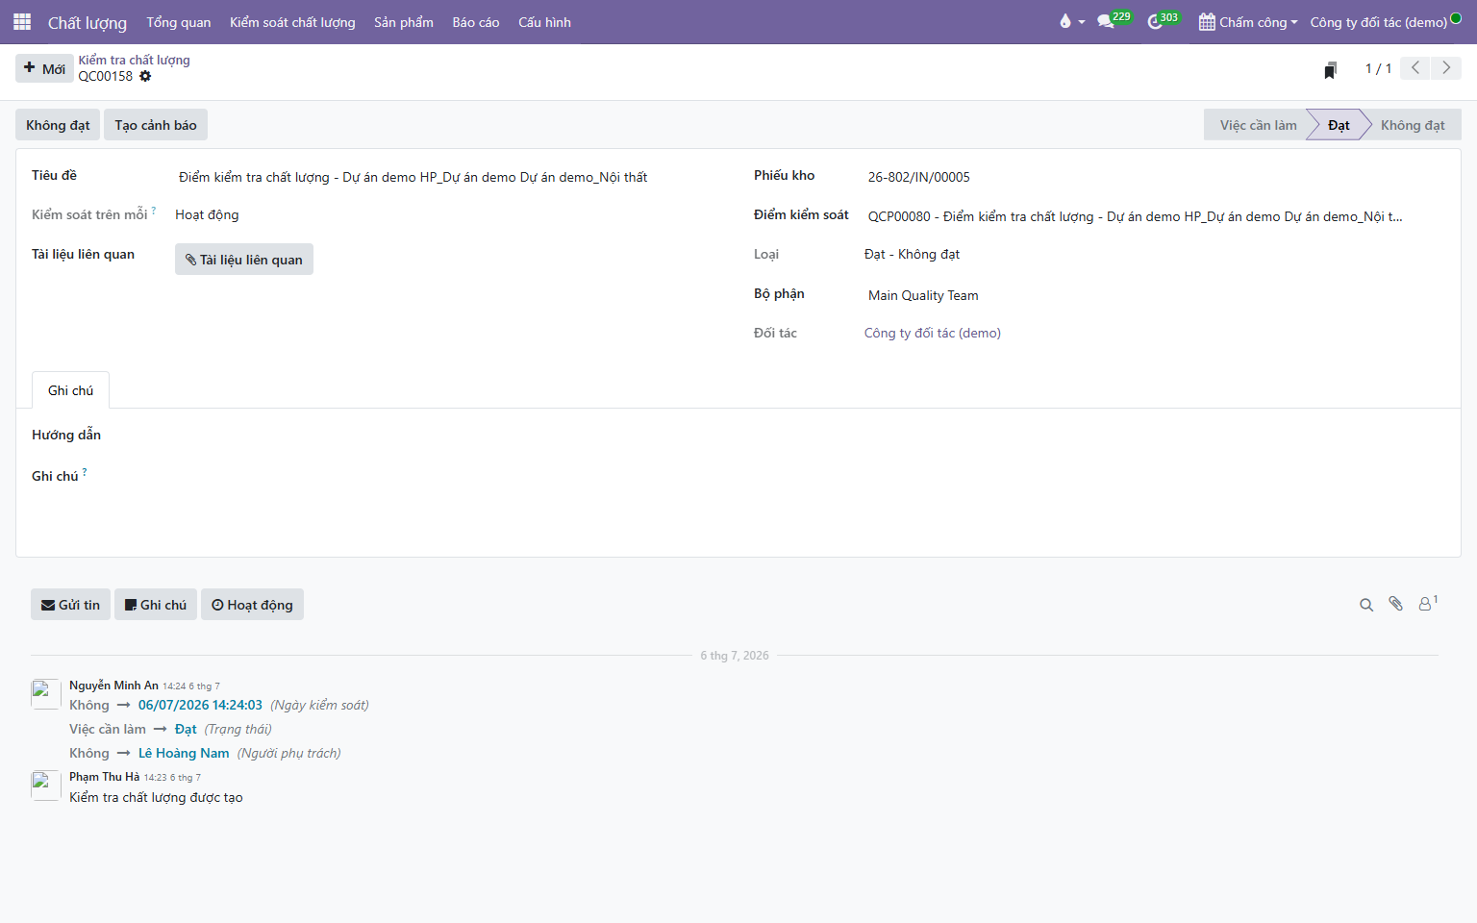Open the apps grid menu icon

[22, 21]
